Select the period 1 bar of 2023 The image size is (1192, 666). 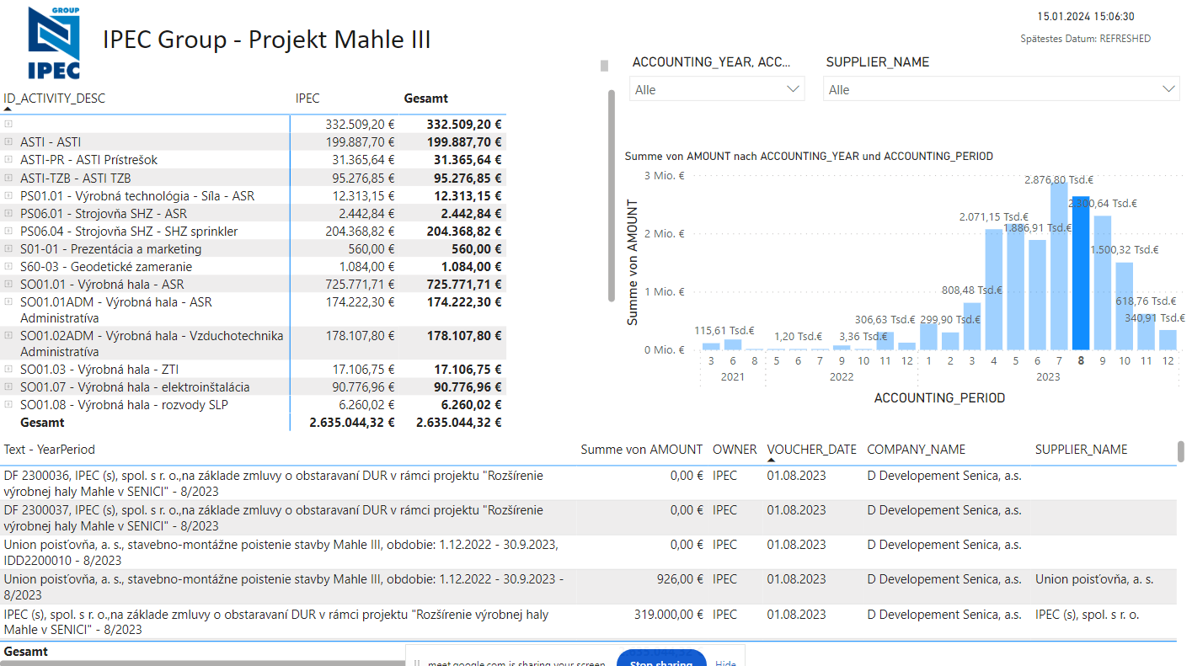[928, 337]
